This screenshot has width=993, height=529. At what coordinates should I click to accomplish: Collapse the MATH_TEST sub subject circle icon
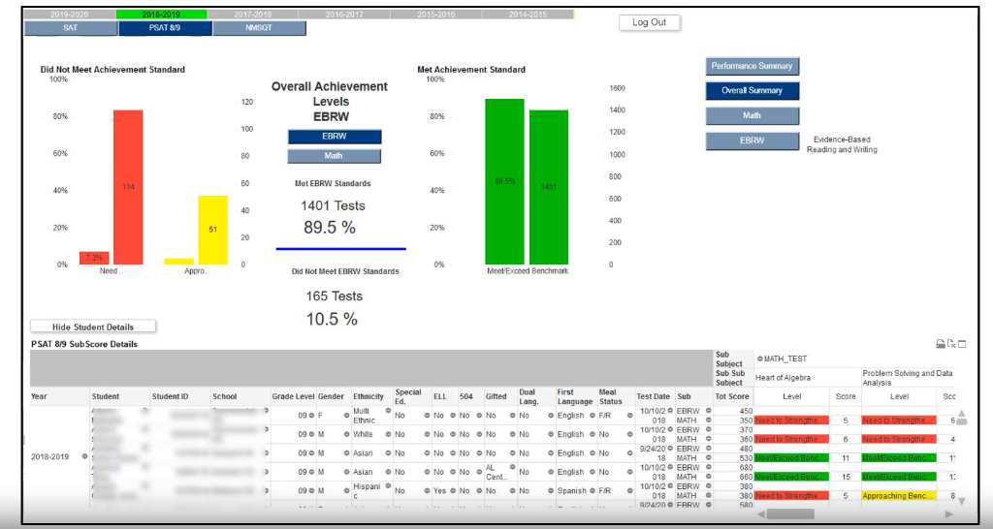760,358
